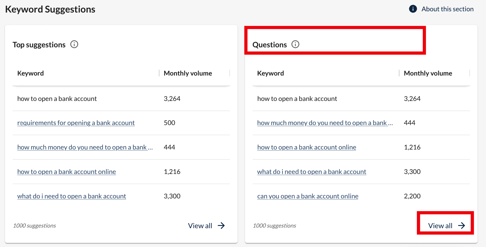This screenshot has height=247, width=486.
Task: Click View all text under Questions
Action: (440, 226)
